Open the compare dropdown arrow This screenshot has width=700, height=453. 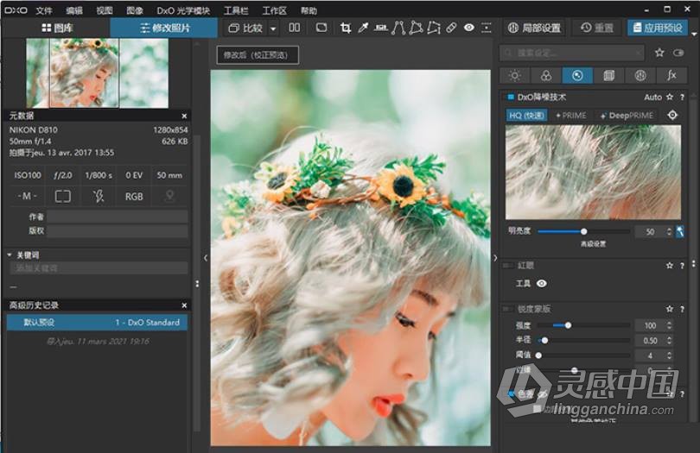coord(273,29)
